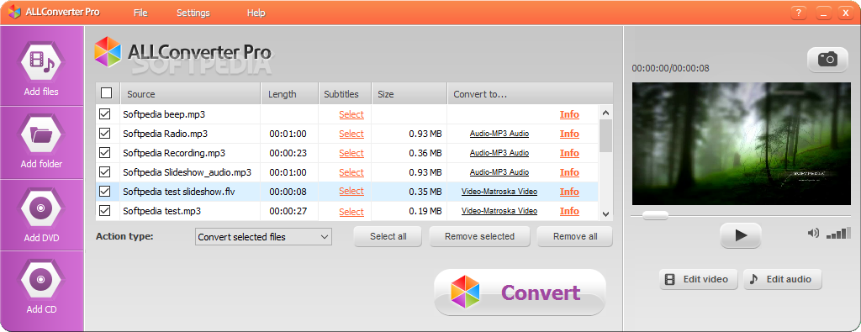Play the preview video
This screenshot has height=332, width=861.
[x=741, y=235]
